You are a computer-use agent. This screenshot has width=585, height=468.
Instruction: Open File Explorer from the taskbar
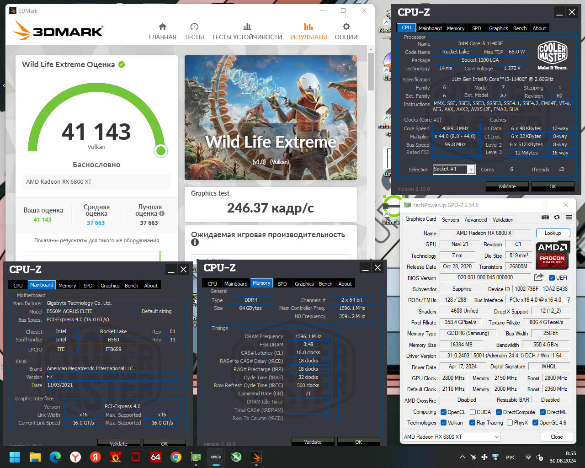coord(35,457)
